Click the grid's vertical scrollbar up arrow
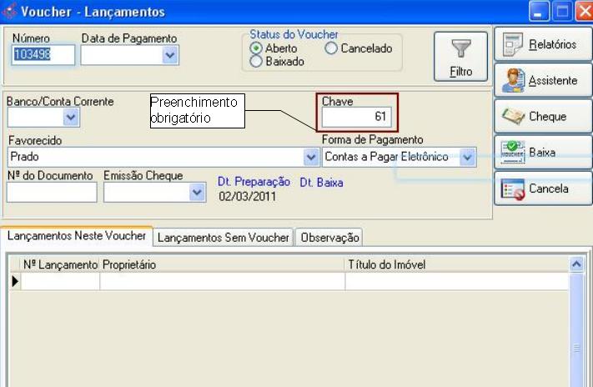593x387 pixels. 576,264
